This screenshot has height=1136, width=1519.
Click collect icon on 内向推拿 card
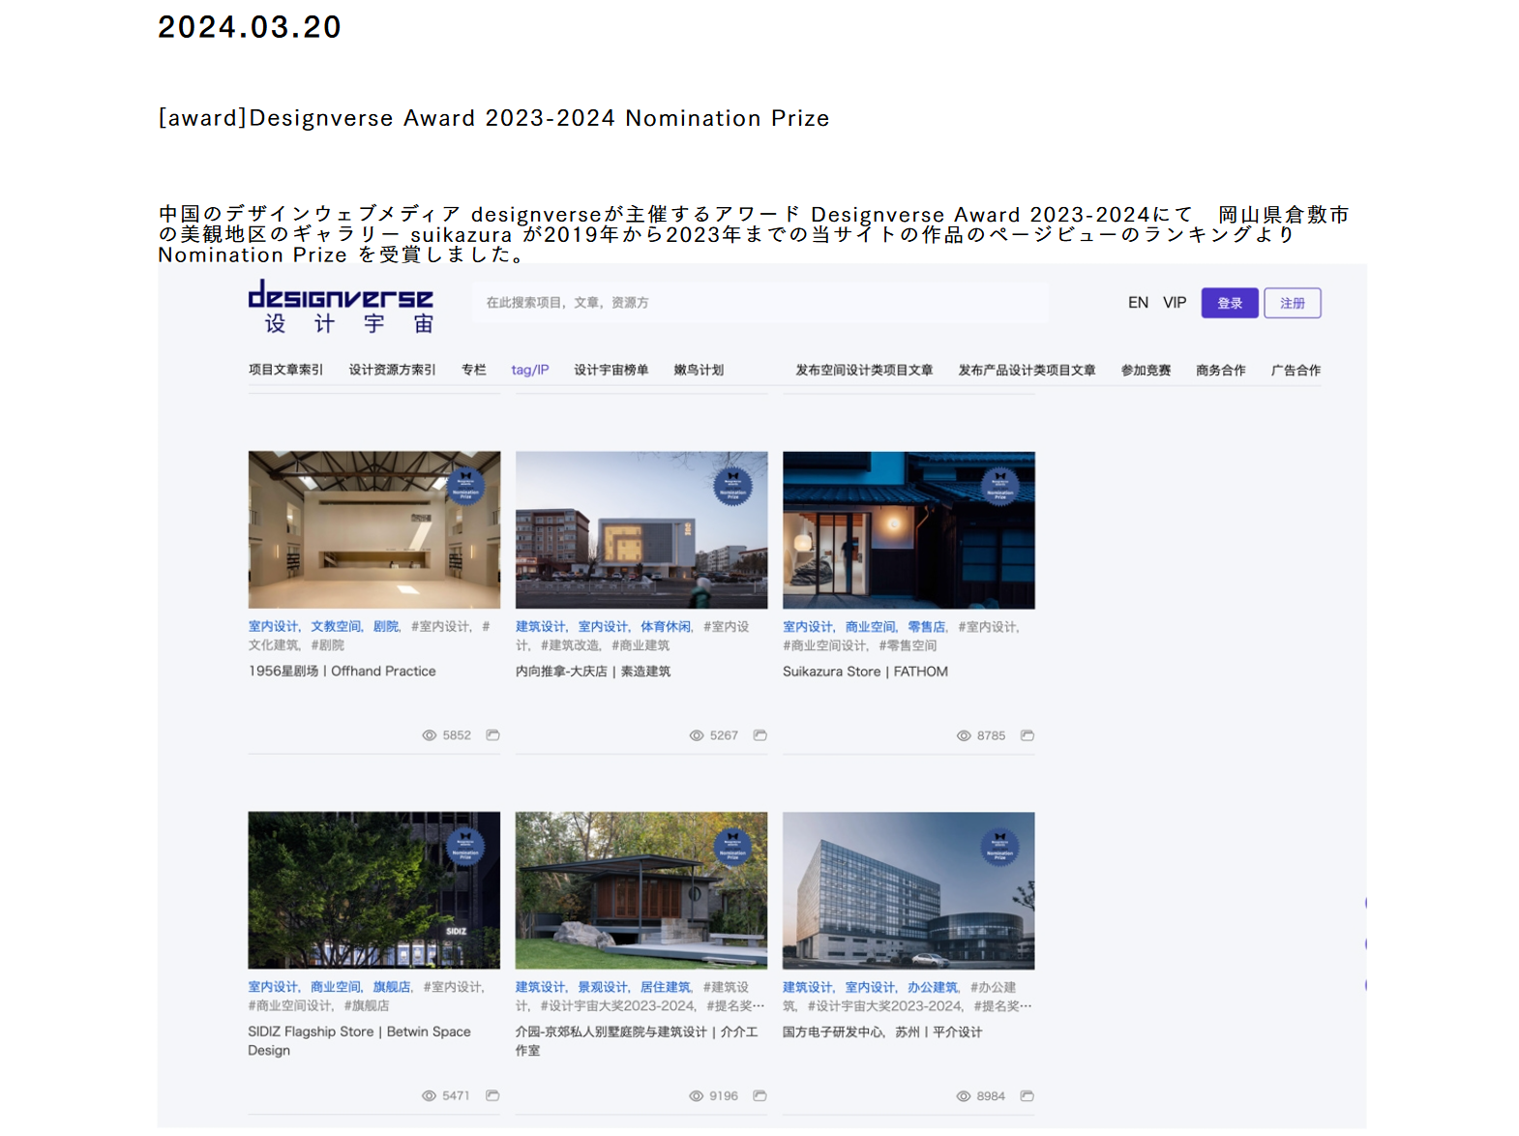tap(760, 735)
